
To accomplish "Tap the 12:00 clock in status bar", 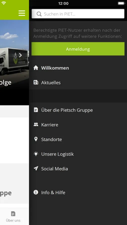I will pyautogui.click(x=63, y=3).
